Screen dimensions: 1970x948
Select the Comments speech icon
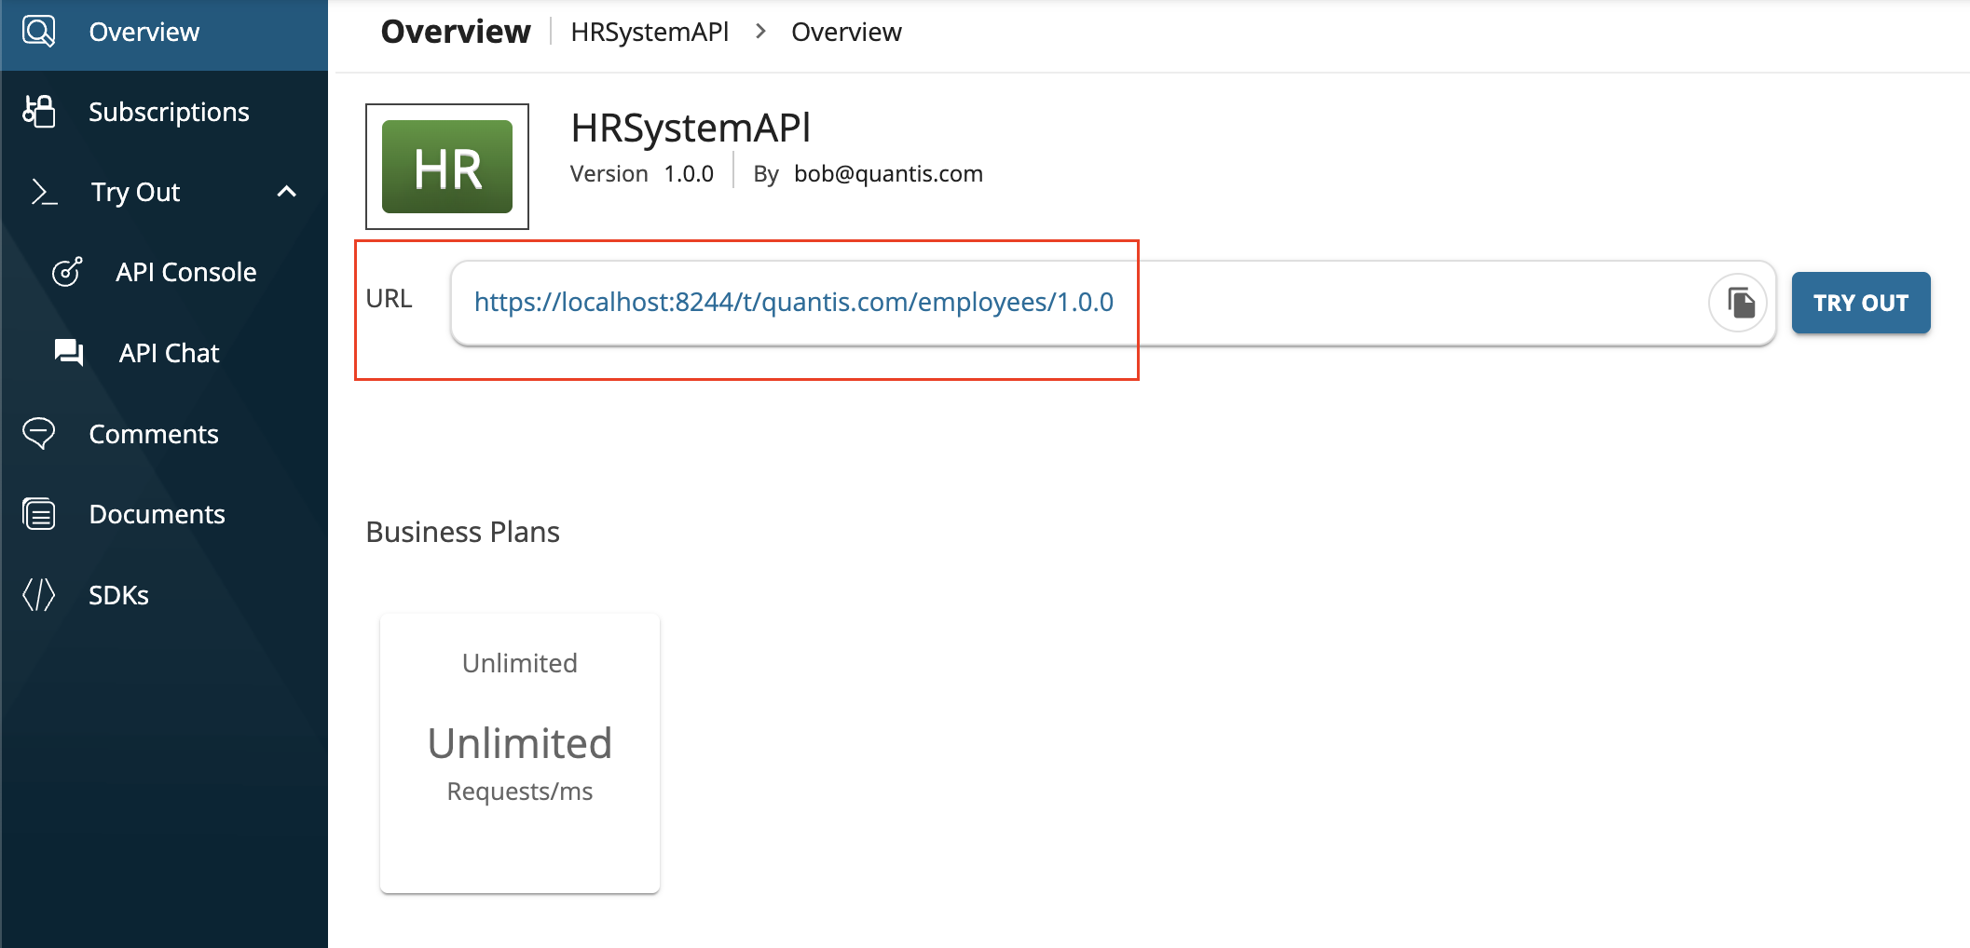pyautogui.click(x=38, y=433)
